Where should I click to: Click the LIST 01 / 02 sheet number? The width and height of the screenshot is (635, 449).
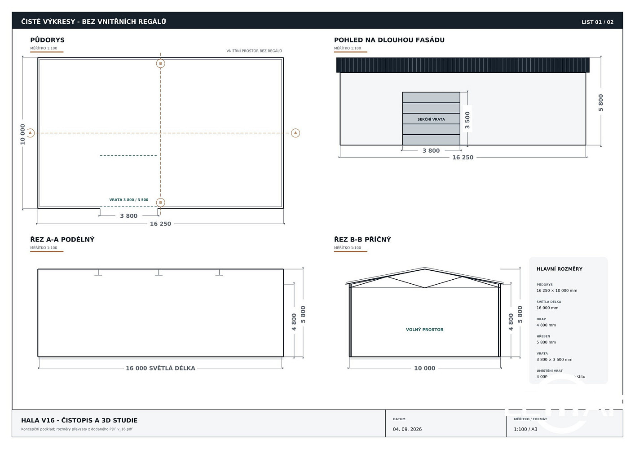click(597, 22)
